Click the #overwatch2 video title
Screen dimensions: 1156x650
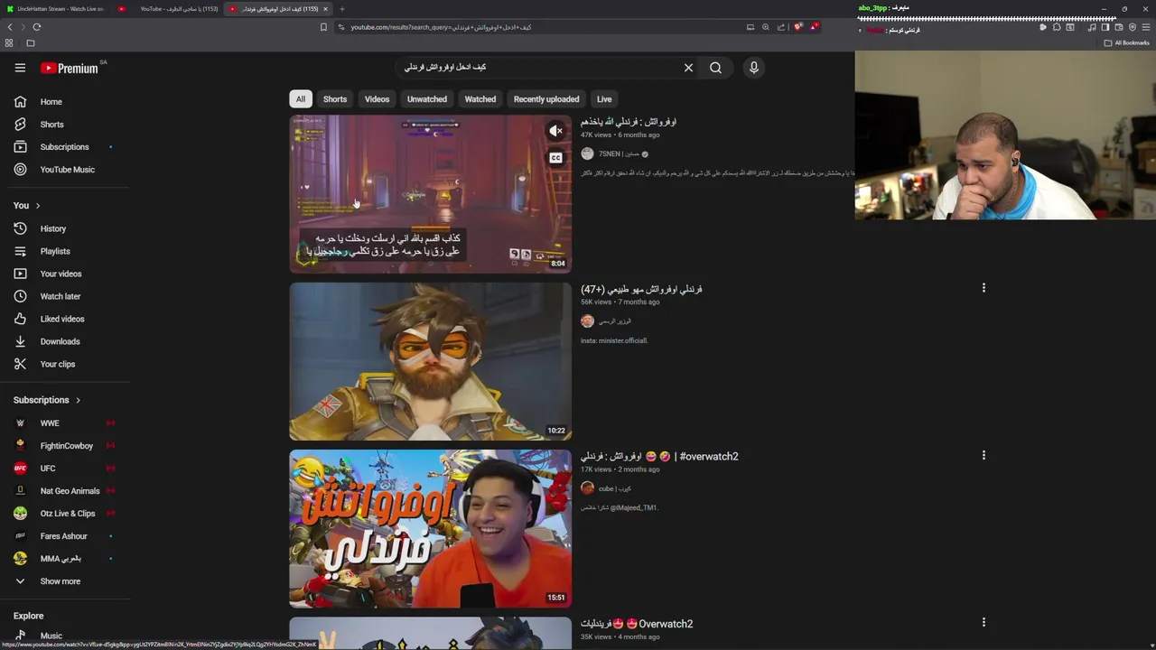[x=659, y=457]
